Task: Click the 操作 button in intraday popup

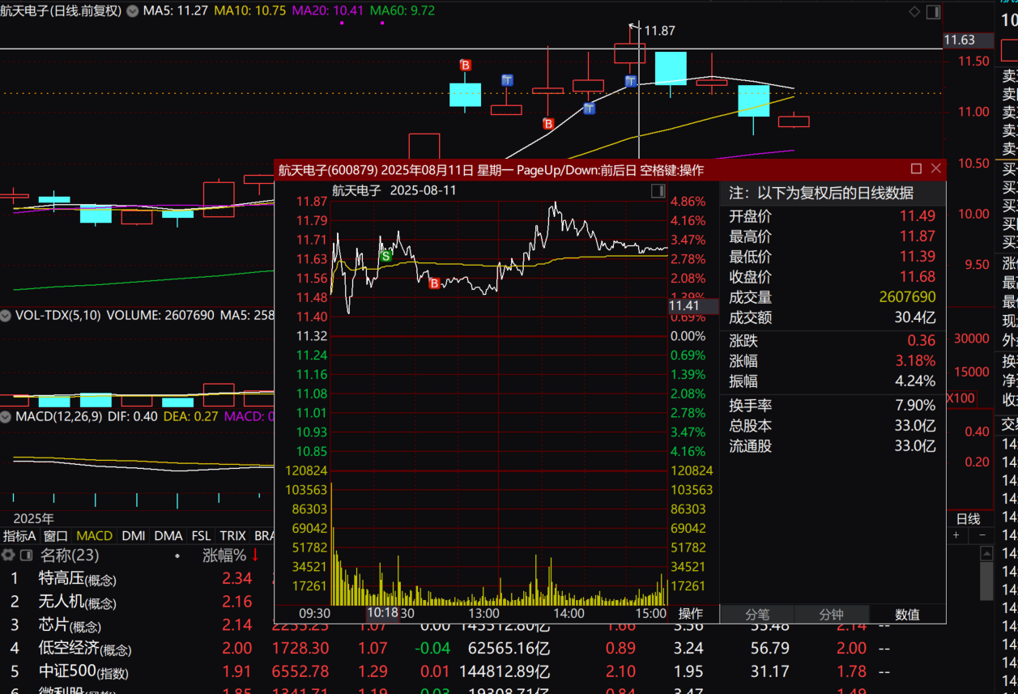Action: 691,614
